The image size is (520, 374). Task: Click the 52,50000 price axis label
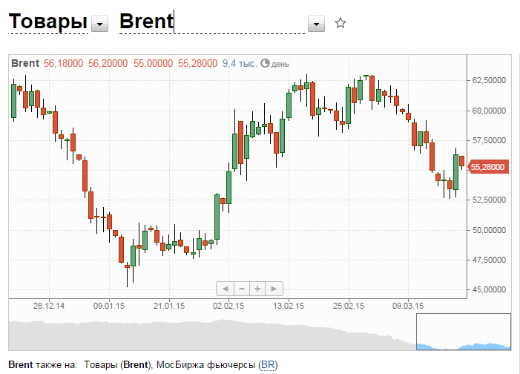[x=489, y=200]
